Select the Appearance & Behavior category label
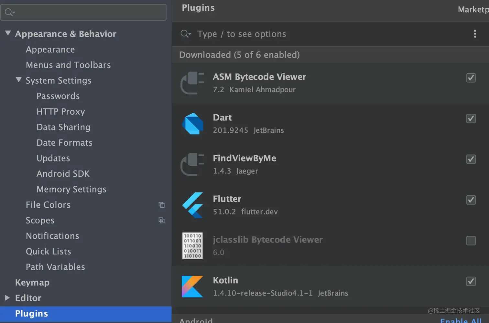The image size is (489, 323). (x=66, y=34)
